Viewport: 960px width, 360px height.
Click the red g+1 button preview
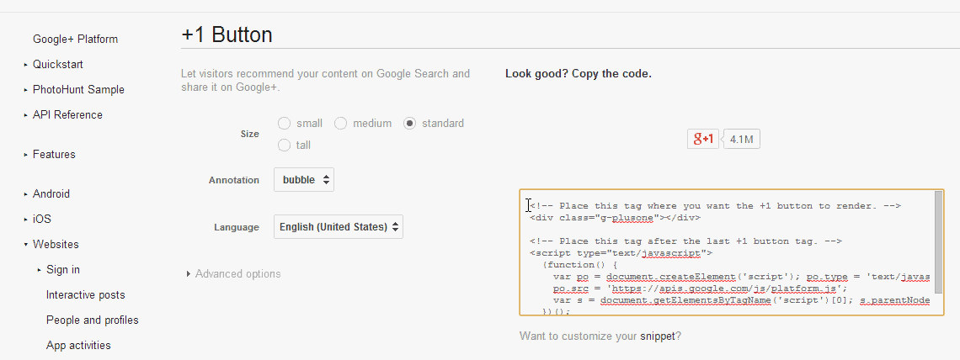(703, 140)
